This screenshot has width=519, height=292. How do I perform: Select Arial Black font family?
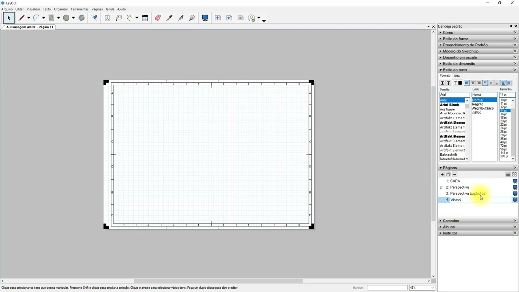[x=450, y=105]
